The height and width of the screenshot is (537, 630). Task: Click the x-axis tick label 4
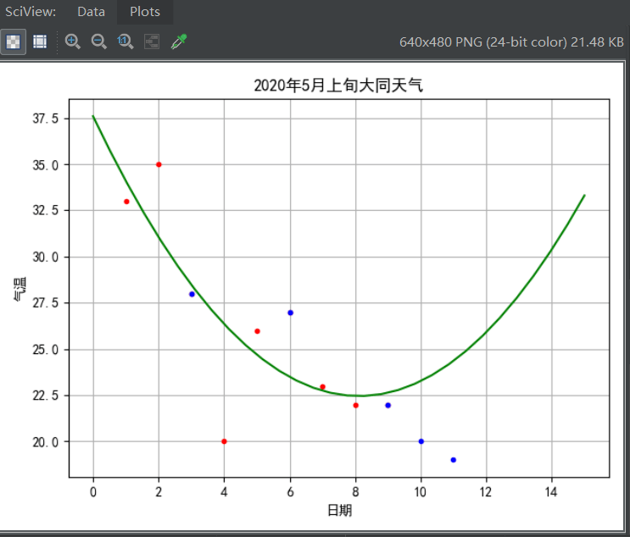coord(224,491)
